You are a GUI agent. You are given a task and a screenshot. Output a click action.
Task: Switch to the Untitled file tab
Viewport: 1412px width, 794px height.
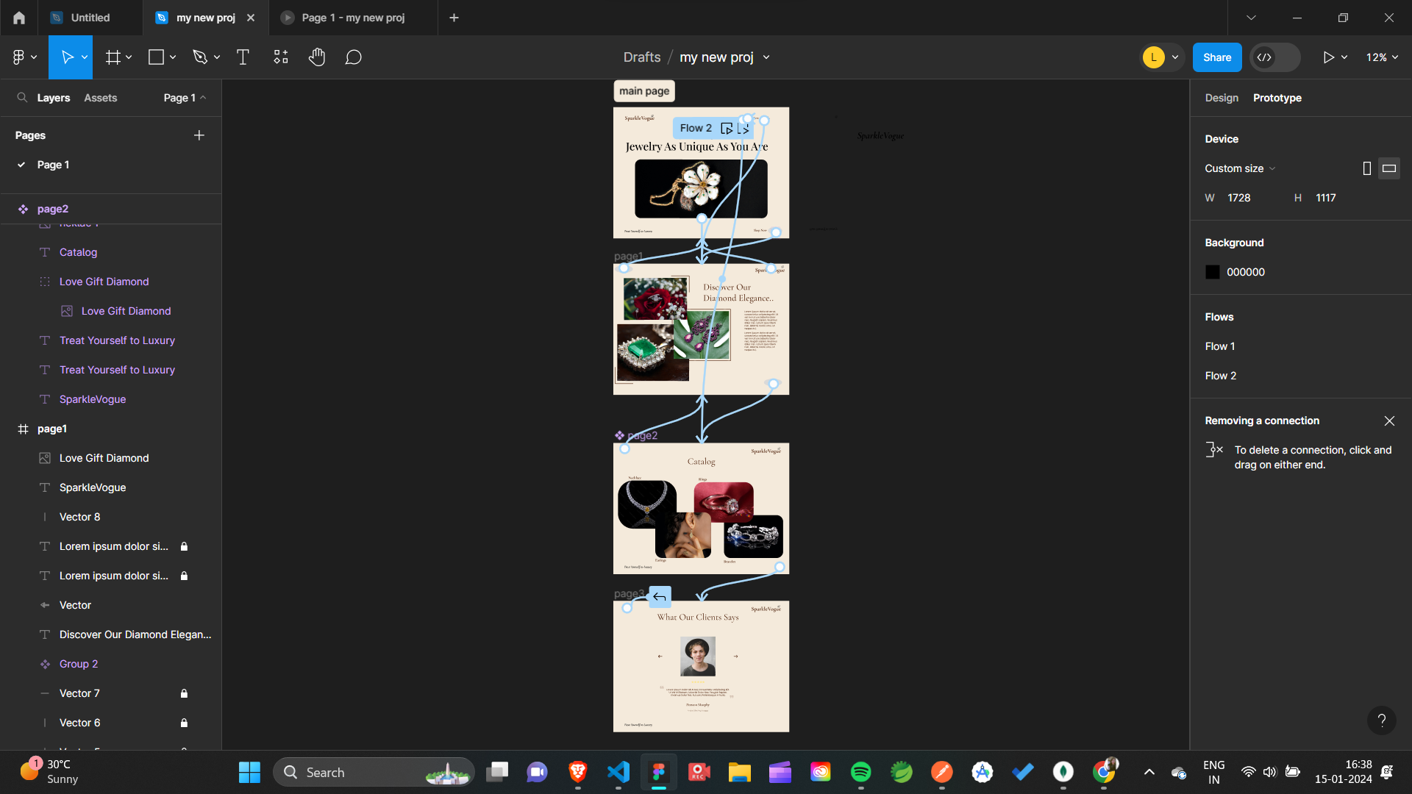coord(90,18)
